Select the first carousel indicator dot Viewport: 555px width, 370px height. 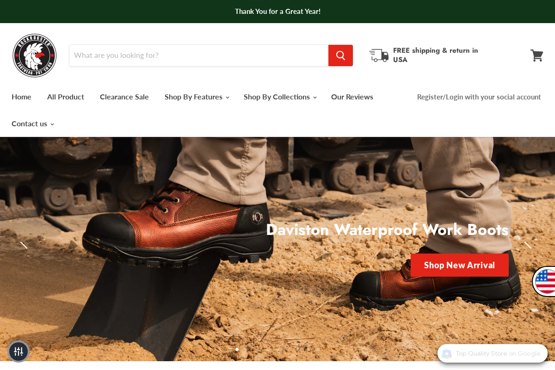[237, 350]
